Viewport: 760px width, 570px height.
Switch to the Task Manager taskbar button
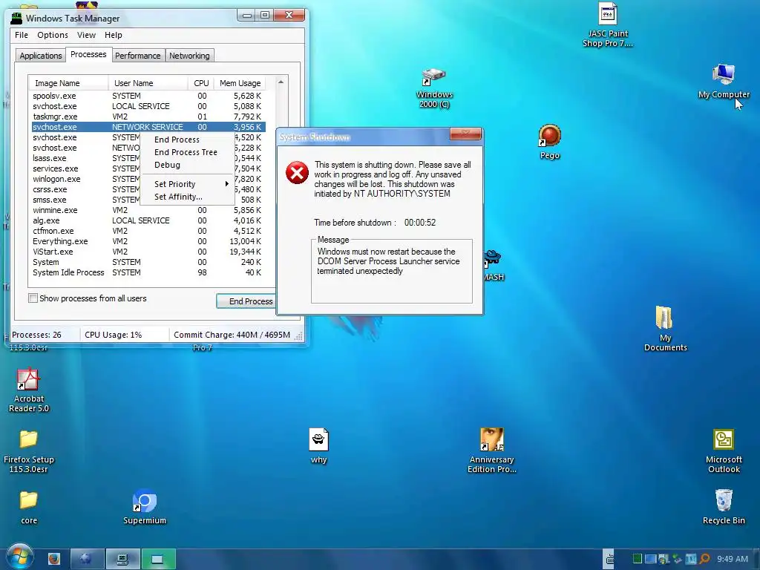click(x=122, y=560)
